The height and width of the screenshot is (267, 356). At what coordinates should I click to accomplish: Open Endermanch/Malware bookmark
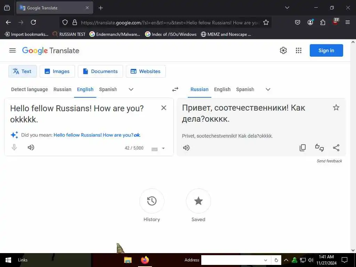(x=115, y=34)
